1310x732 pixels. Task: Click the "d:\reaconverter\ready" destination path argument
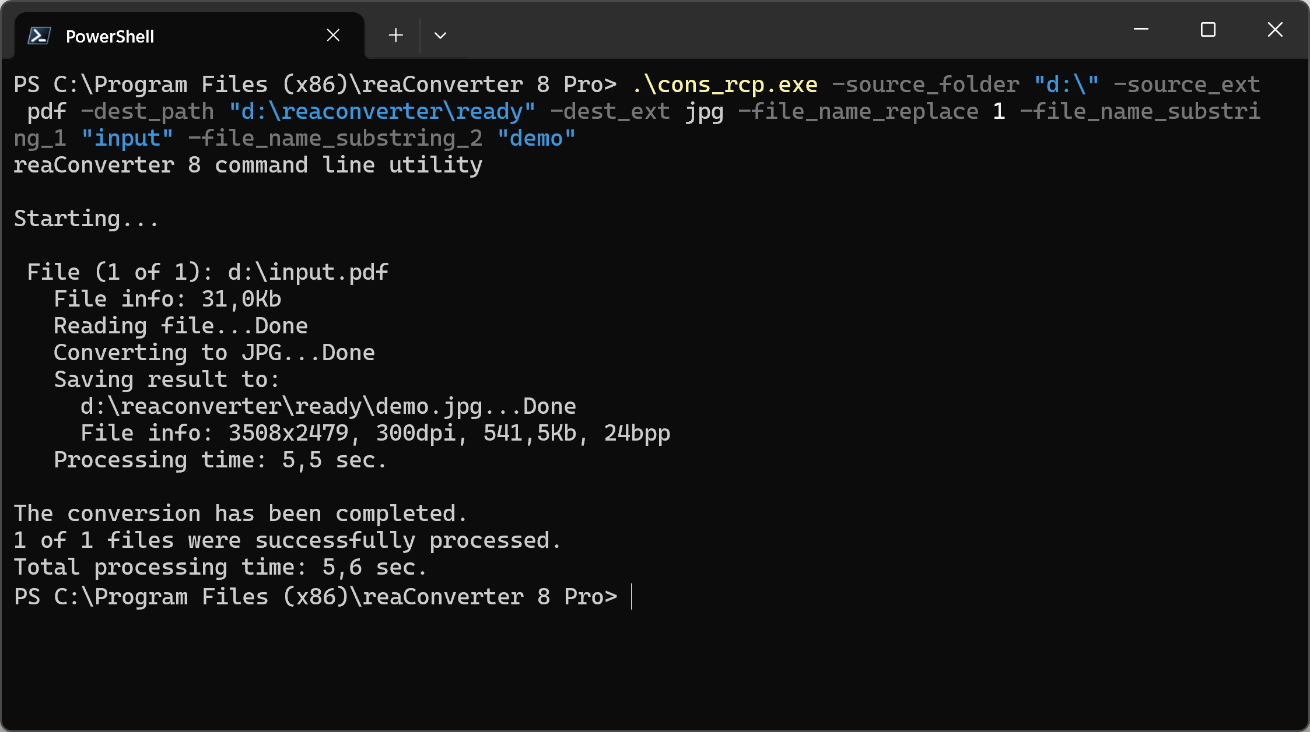pyautogui.click(x=382, y=112)
